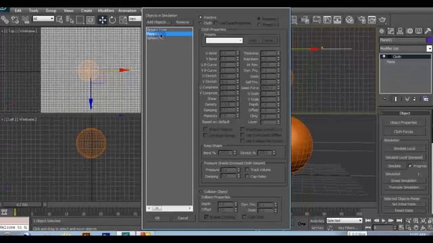Open the Material Editor icon
Viewport: 433px width, 243px height.
pos(350,20)
